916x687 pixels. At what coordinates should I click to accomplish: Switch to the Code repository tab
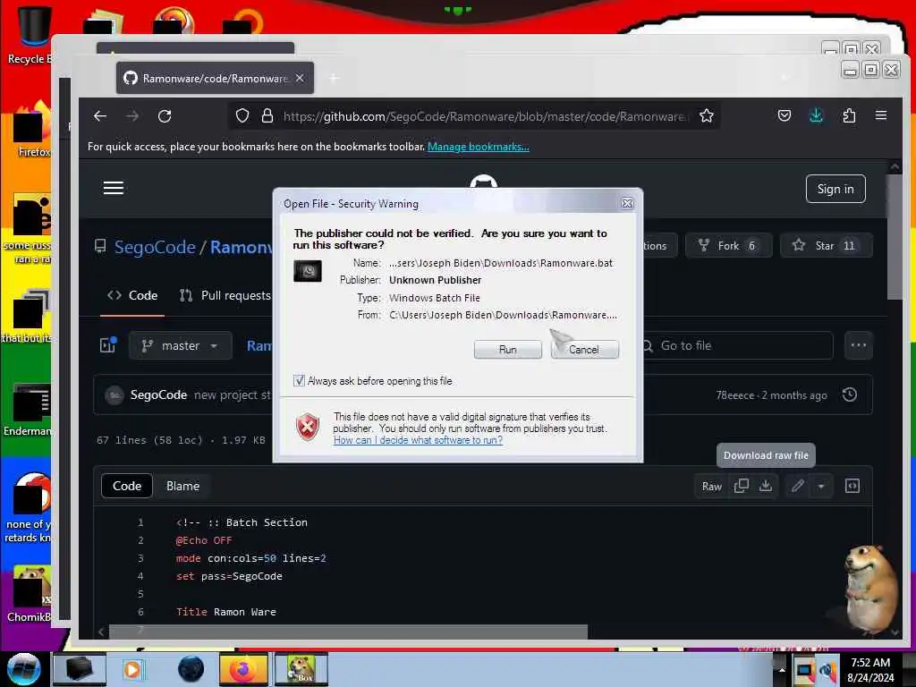click(132, 295)
